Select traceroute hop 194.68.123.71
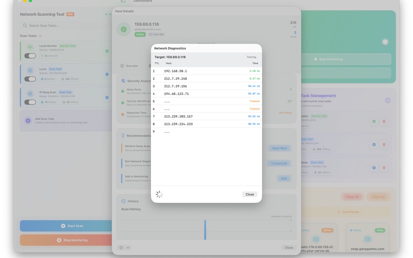Image resolution: width=413 pixels, height=258 pixels. click(x=206, y=94)
